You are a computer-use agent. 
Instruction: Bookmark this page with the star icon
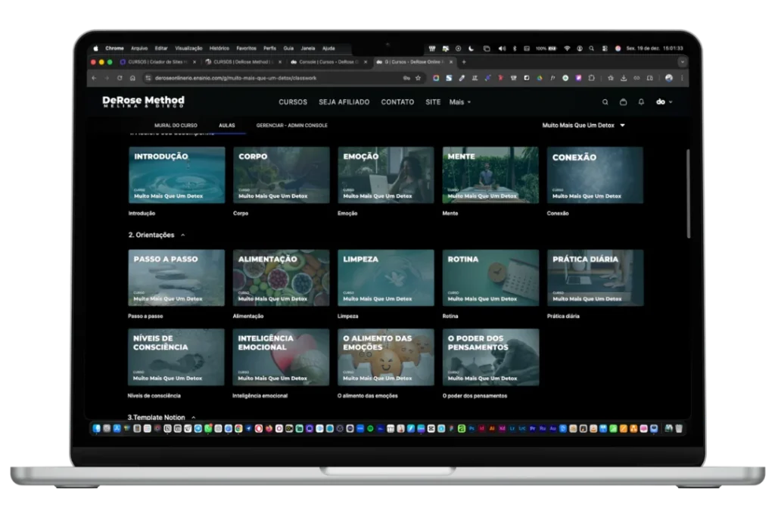(x=418, y=78)
